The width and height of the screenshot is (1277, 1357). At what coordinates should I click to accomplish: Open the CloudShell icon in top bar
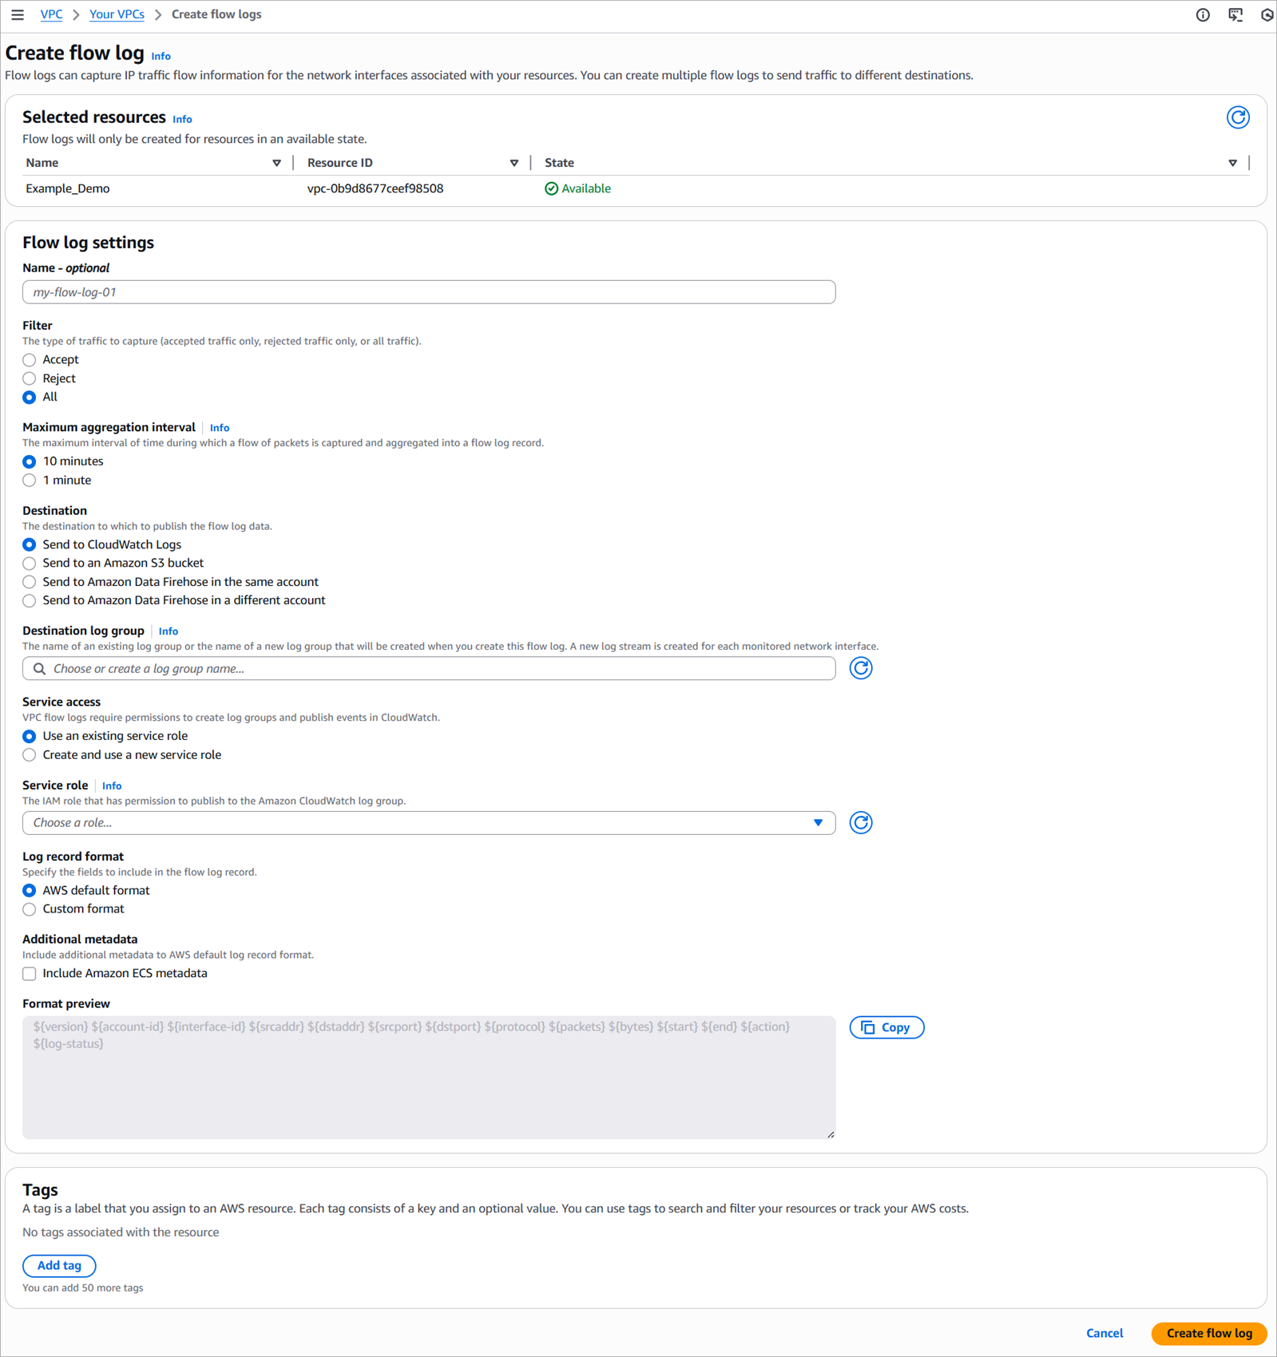pos(1235,15)
